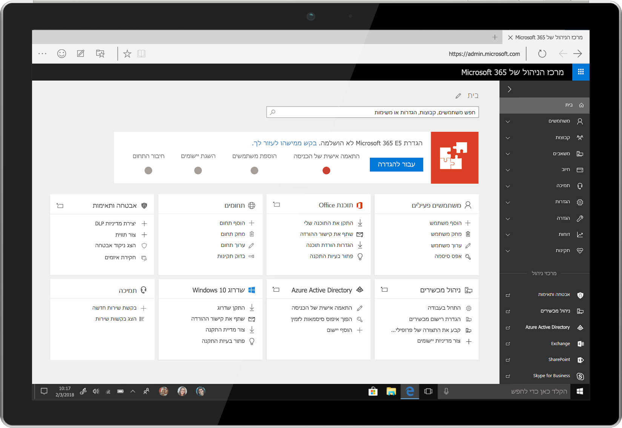Open Azure Active Directory sidebar icon
The width and height of the screenshot is (622, 428).
pyautogui.click(x=581, y=327)
